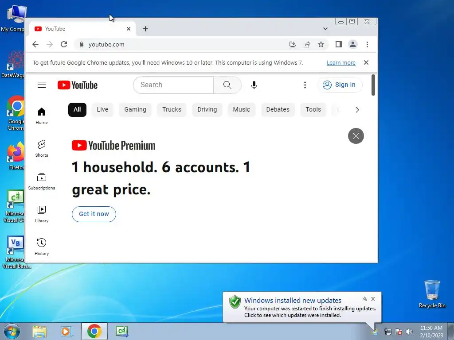Screen dimensions: 454x340
Task: Select the Tools filter chip
Action: click(313, 110)
